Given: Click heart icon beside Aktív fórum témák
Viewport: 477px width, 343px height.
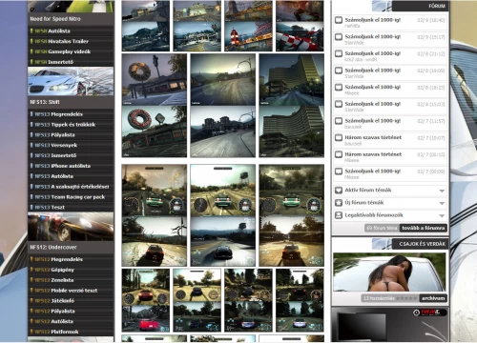Looking at the screenshot, I should pyautogui.click(x=339, y=191).
